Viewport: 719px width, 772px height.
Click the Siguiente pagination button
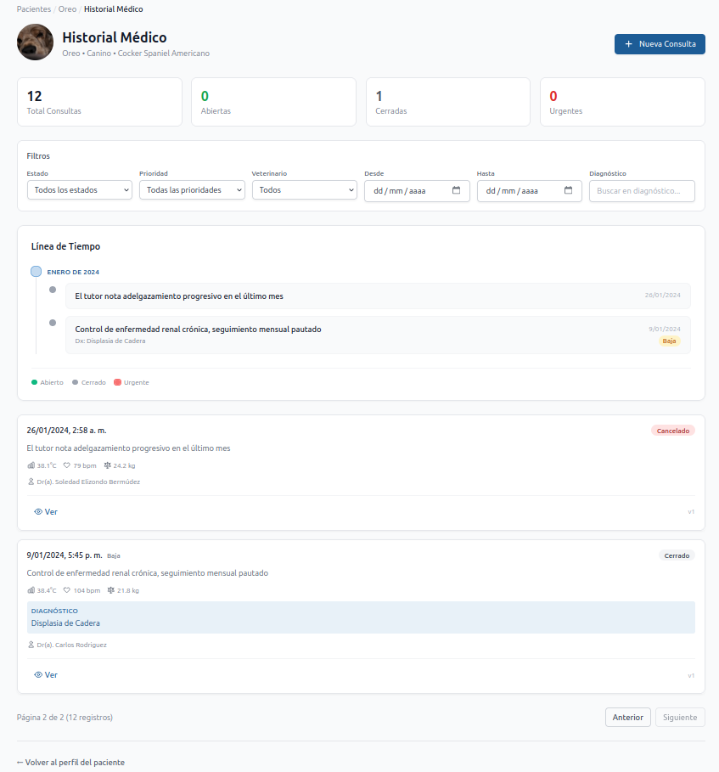click(x=680, y=718)
